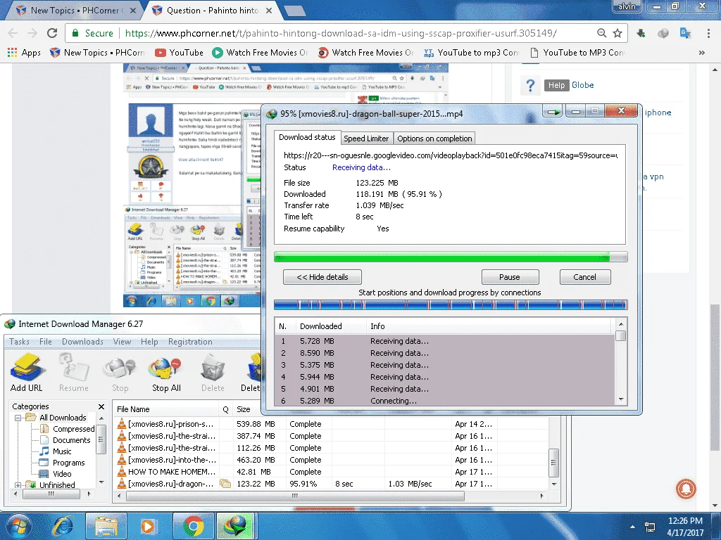This screenshot has width=721, height=540.
Task: Show more bookmarks with the chevron
Action: pos(702,52)
